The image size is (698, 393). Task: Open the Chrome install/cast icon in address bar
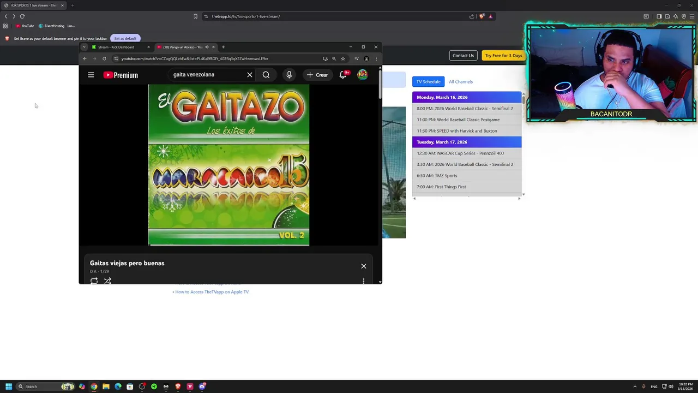325,58
